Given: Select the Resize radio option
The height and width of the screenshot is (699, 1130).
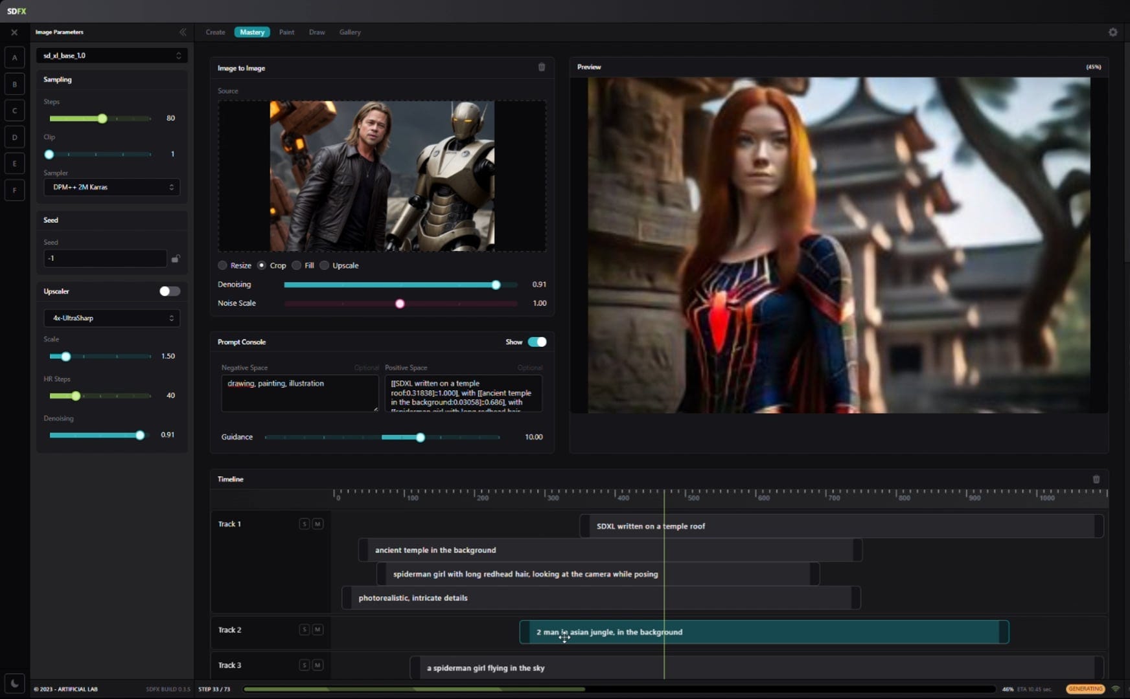Looking at the screenshot, I should pos(222,265).
